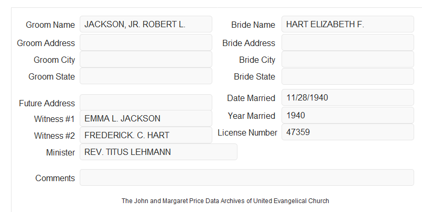The height and width of the screenshot is (212, 422).
Task: Click the Witness #2 field with Frederick C. Hart
Action: coord(146,135)
